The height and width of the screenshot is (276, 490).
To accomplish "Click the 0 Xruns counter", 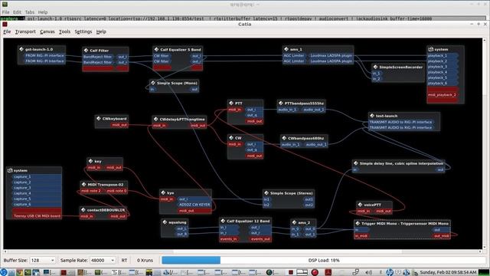I will click(x=145, y=261).
